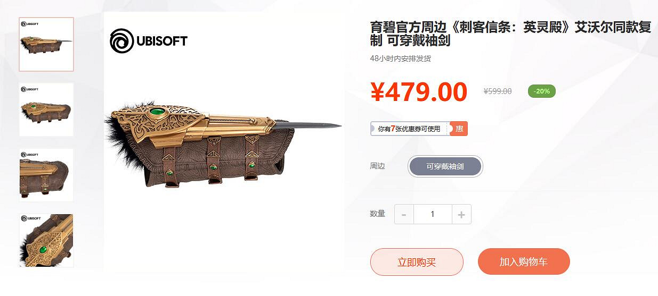The height and width of the screenshot is (296, 658).
Task: Increase quantity with the plus button
Action: tap(461, 214)
